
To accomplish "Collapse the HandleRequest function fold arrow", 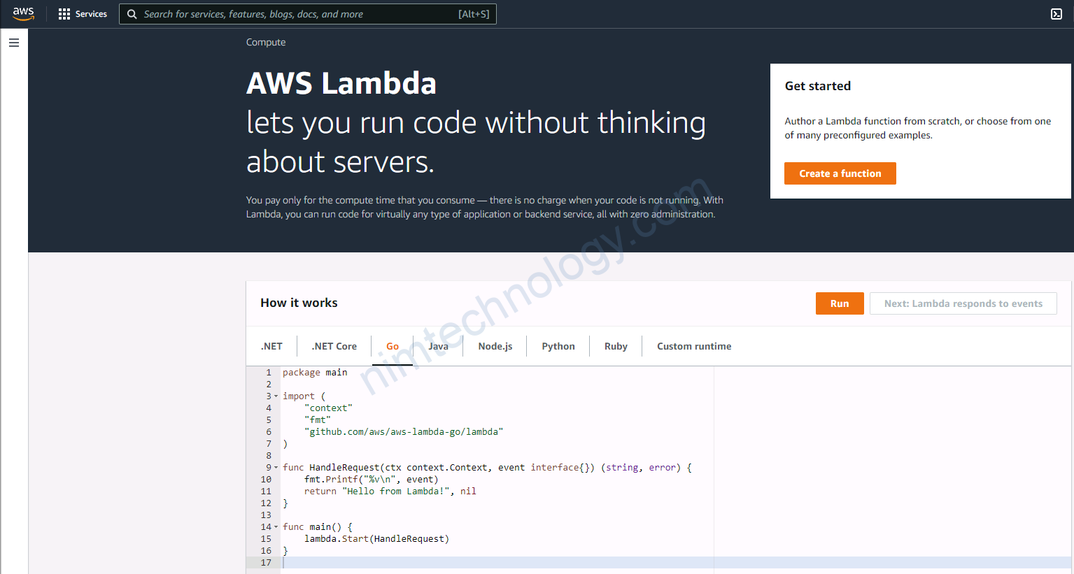I will 276,468.
